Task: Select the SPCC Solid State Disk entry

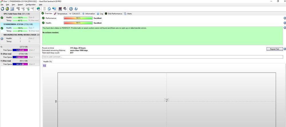Action: click(x=20, y=17)
